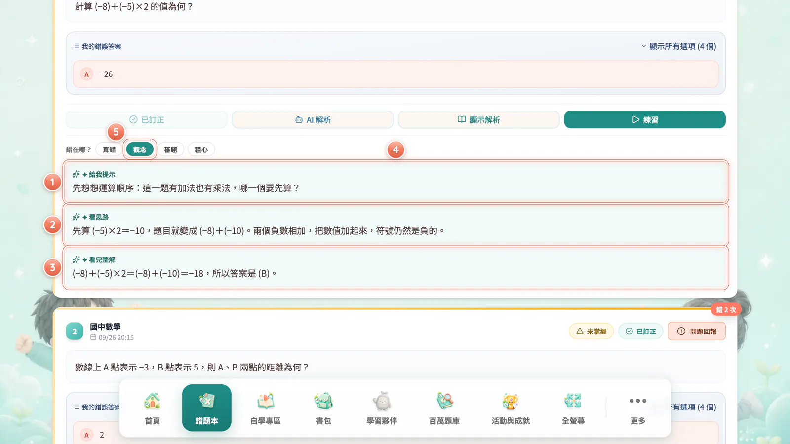
Task: Click the 已訂正 button in question 1
Action: pos(147,120)
